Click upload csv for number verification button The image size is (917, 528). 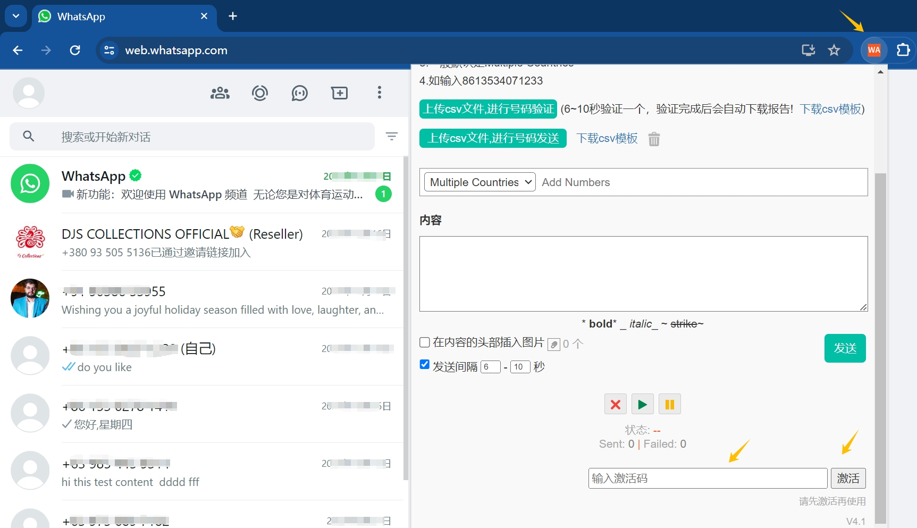[x=488, y=109]
